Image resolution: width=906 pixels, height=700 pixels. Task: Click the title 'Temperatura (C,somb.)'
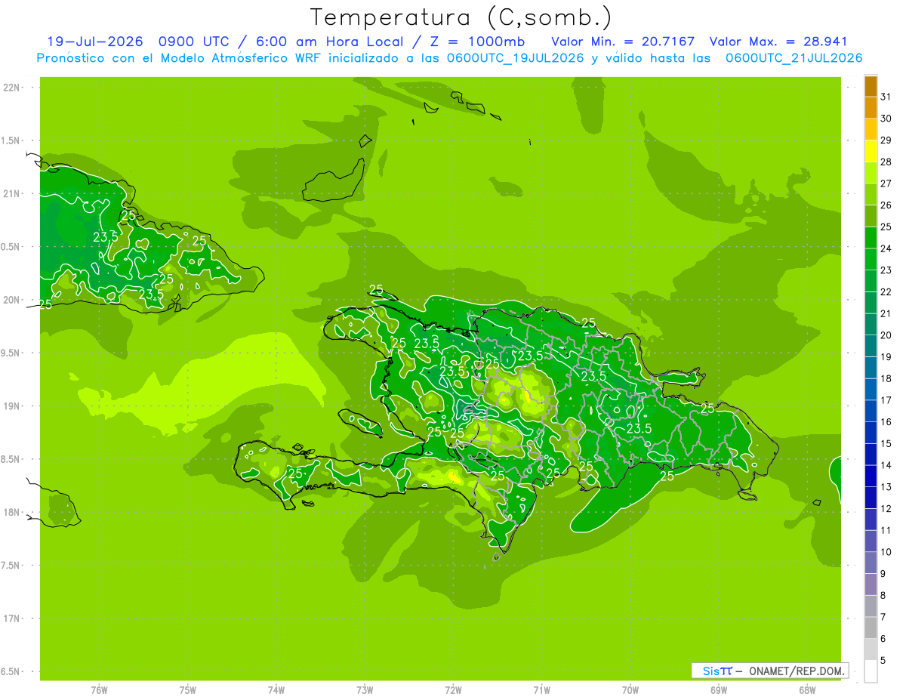[461, 17]
